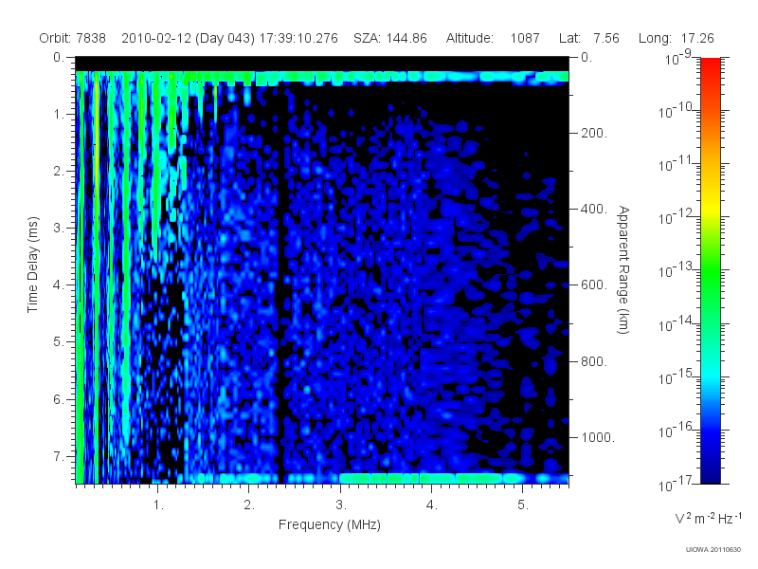This screenshot has width=758, height=569.
Task: Click the 10^-15 colorbar scale label
Action: (x=675, y=376)
